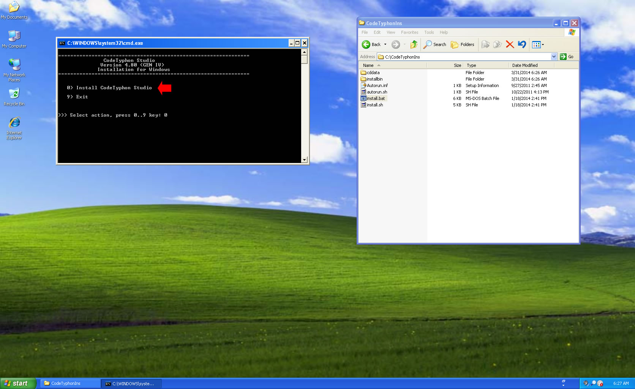Screen dimensions: 635x389
Task: Open the View menu in Explorer
Action: tap(391, 32)
